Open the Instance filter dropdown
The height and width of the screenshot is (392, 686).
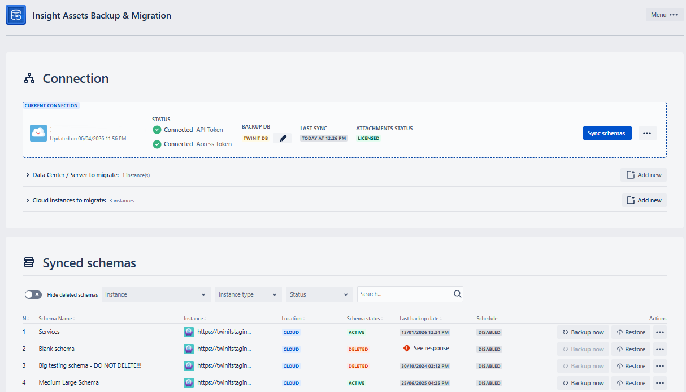156,294
